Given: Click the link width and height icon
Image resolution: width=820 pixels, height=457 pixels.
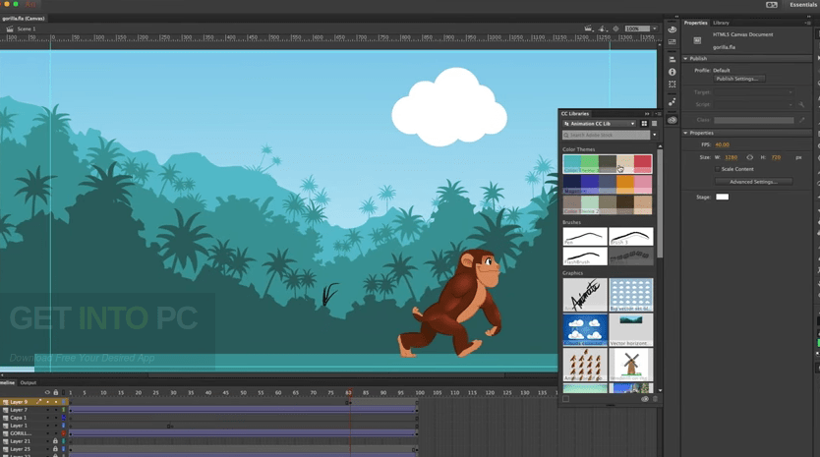Looking at the screenshot, I should [750, 157].
